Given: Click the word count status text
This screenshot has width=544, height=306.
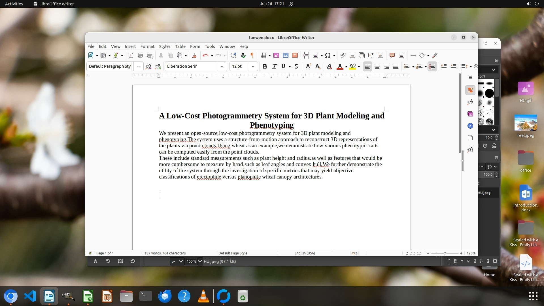Looking at the screenshot, I should pos(165,253).
